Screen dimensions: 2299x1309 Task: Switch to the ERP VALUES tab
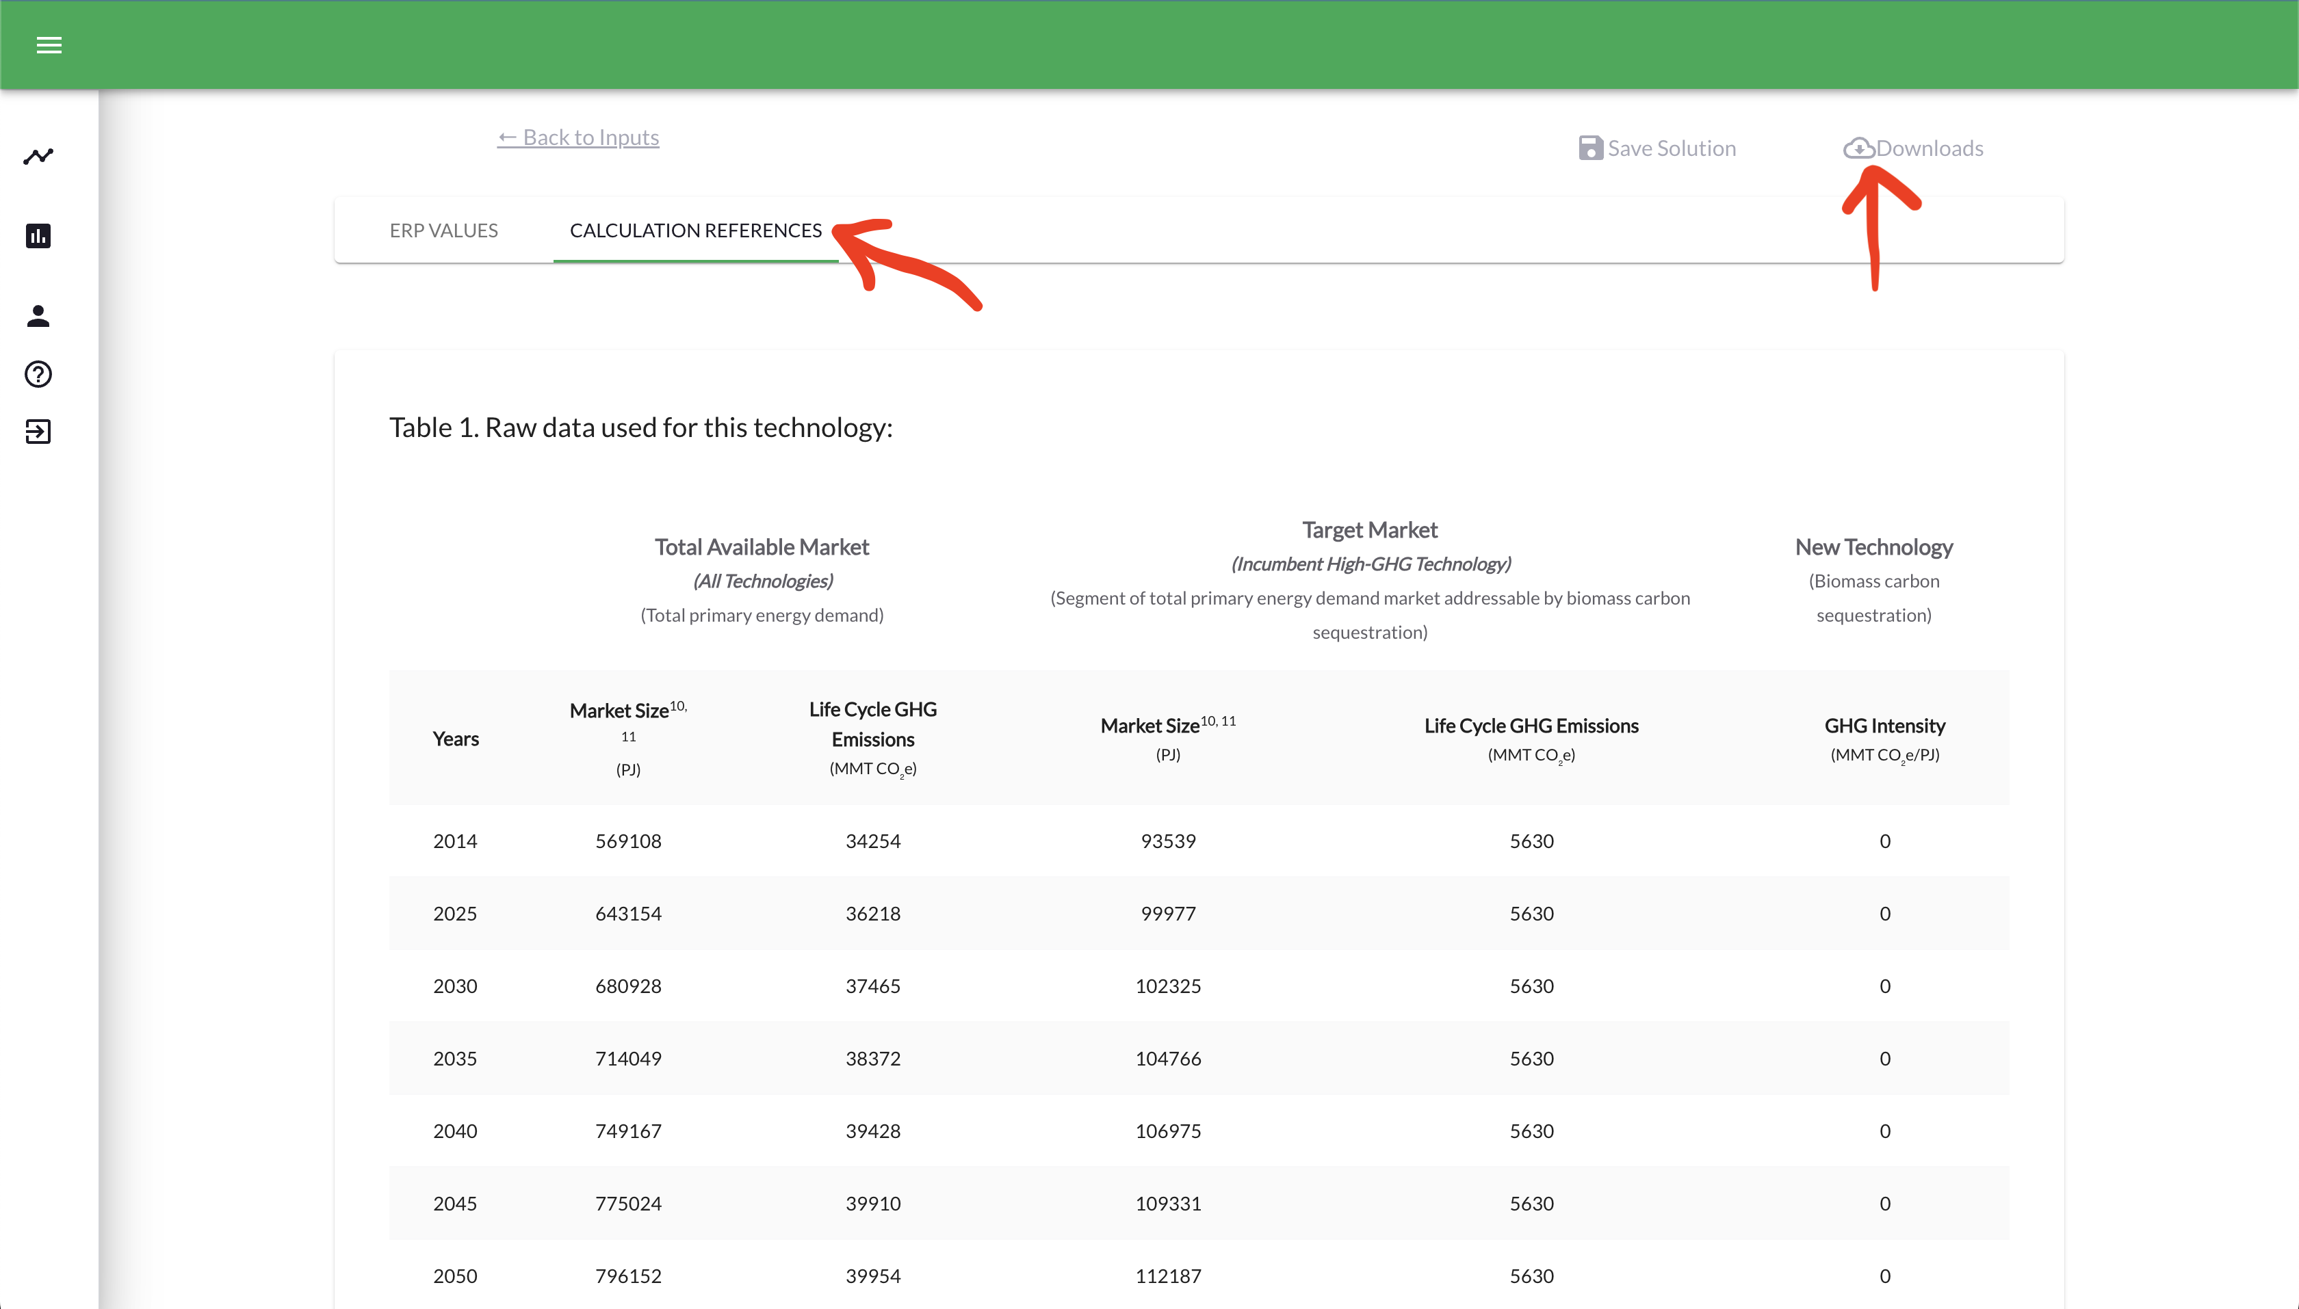click(443, 230)
